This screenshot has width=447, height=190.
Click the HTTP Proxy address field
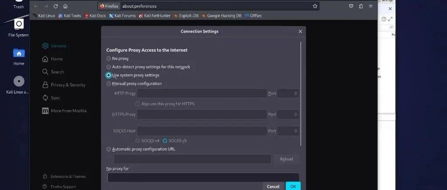[x=202, y=93]
